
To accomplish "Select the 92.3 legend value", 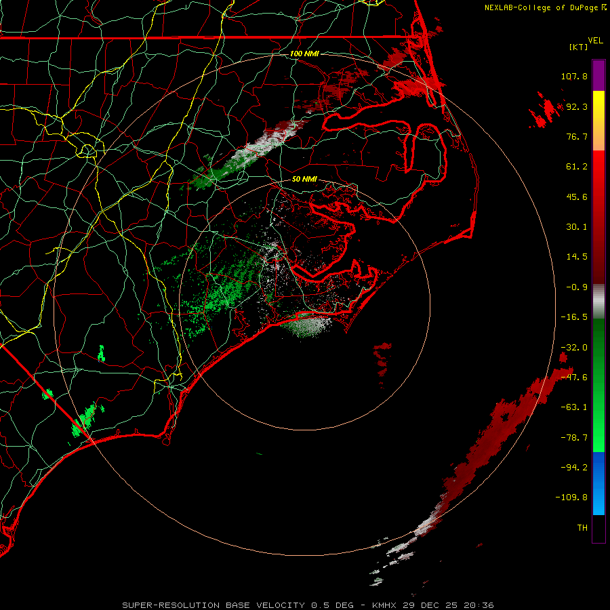I will click(577, 106).
